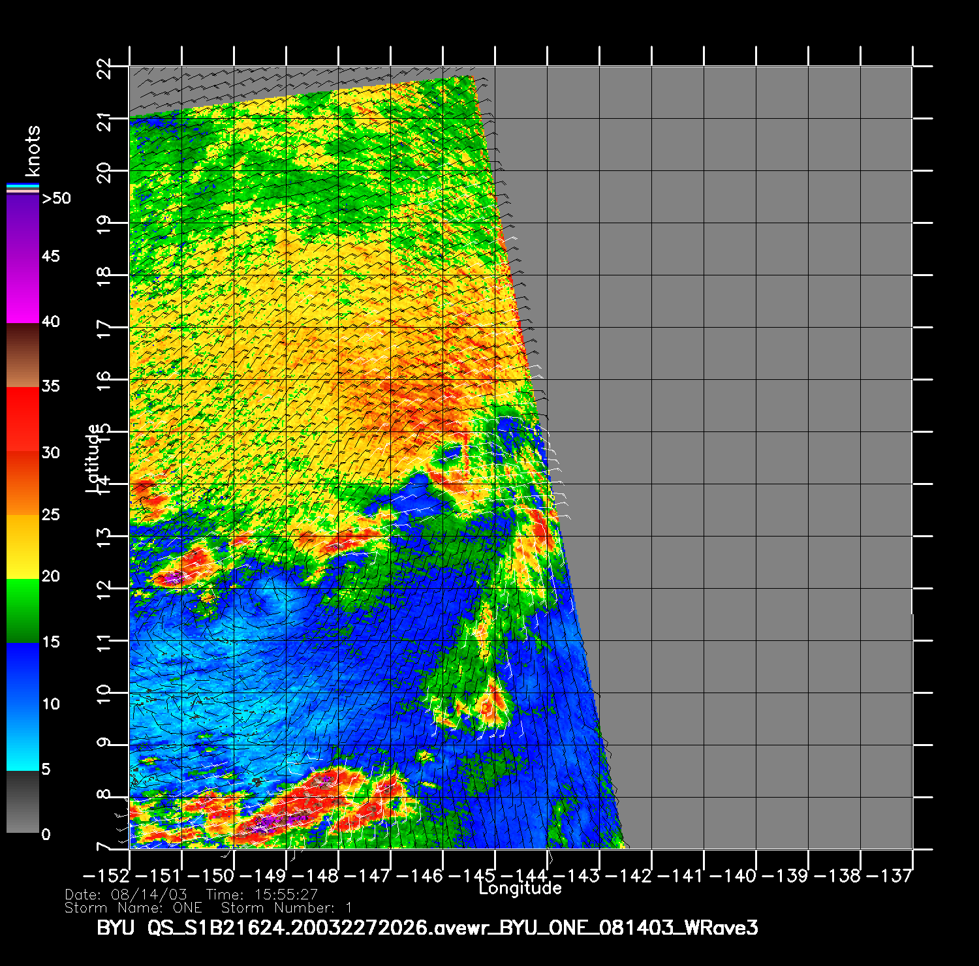Click the 'Date: 08/14/03' text

(x=126, y=895)
